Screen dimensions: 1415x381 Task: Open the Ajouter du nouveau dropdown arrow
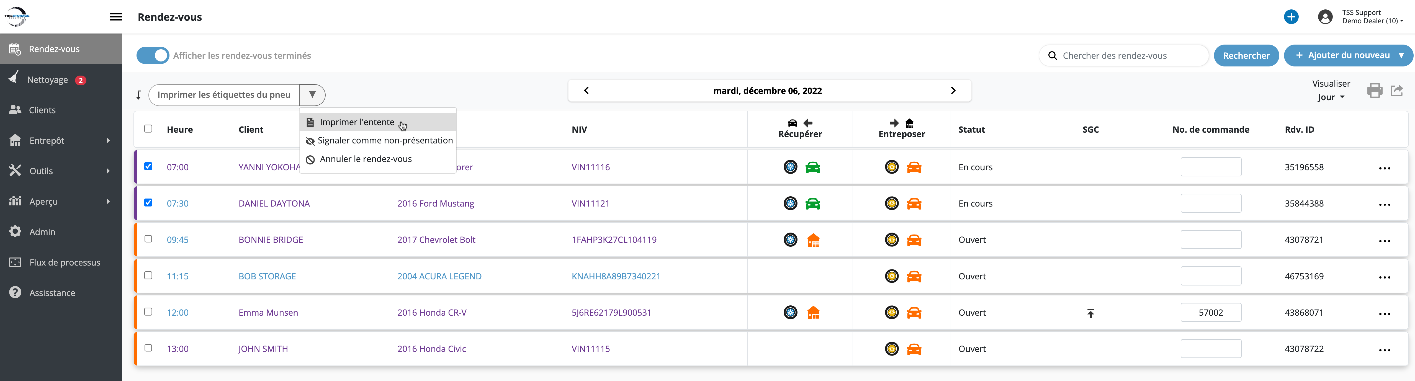(x=1401, y=55)
